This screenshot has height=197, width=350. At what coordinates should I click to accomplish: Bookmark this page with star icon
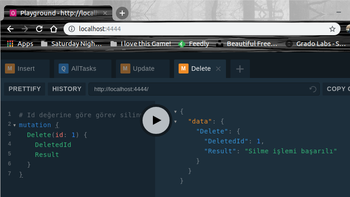pos(332,29)
